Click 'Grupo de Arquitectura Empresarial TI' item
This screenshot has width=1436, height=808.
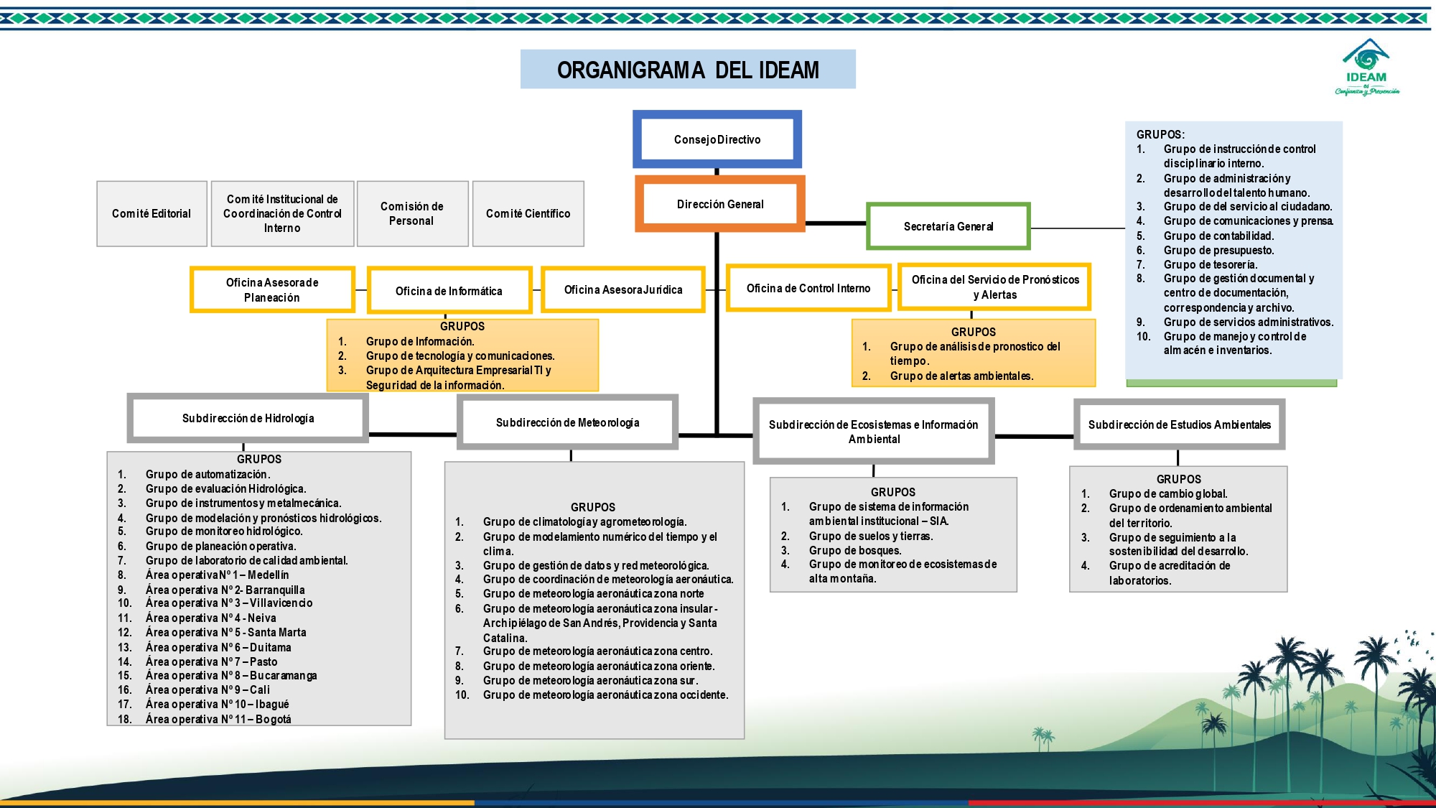(458, 378)
